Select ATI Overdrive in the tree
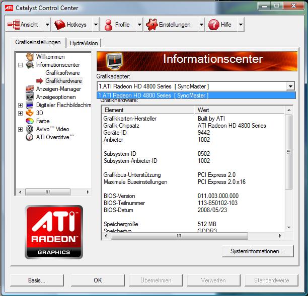The height and width of the screenshot is (296, 308). [55, 137]
